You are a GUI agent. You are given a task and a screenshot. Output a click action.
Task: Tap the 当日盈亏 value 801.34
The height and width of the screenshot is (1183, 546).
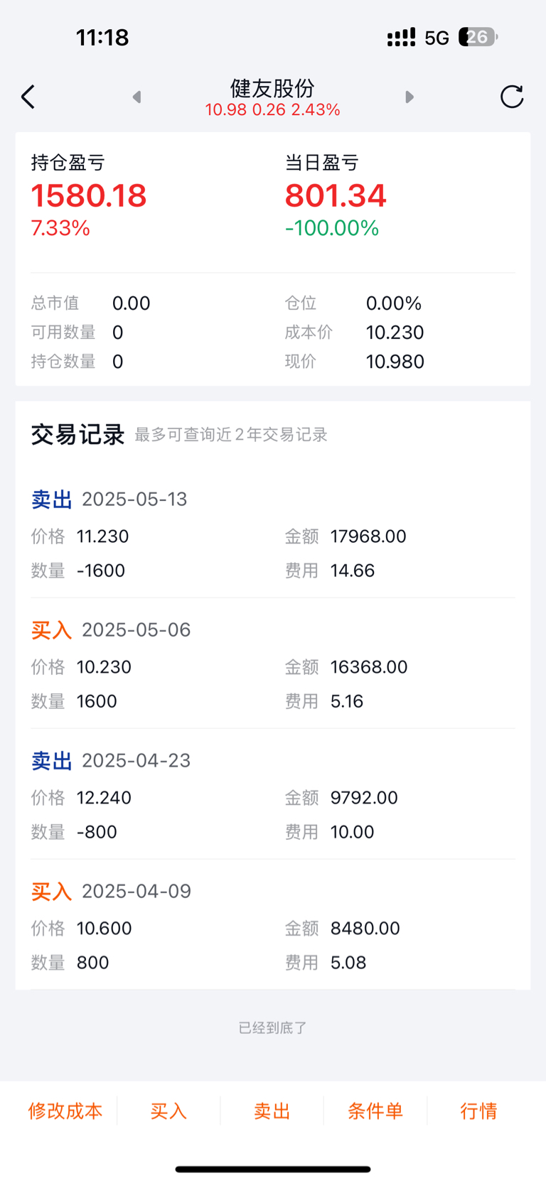click(x=336, y=195)
